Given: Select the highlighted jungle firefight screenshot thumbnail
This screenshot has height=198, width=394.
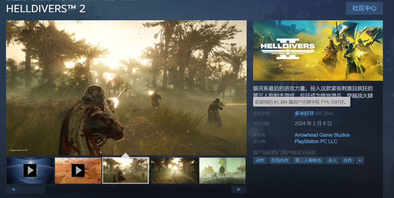Looking at the screenshot, I should coord(126,171).
